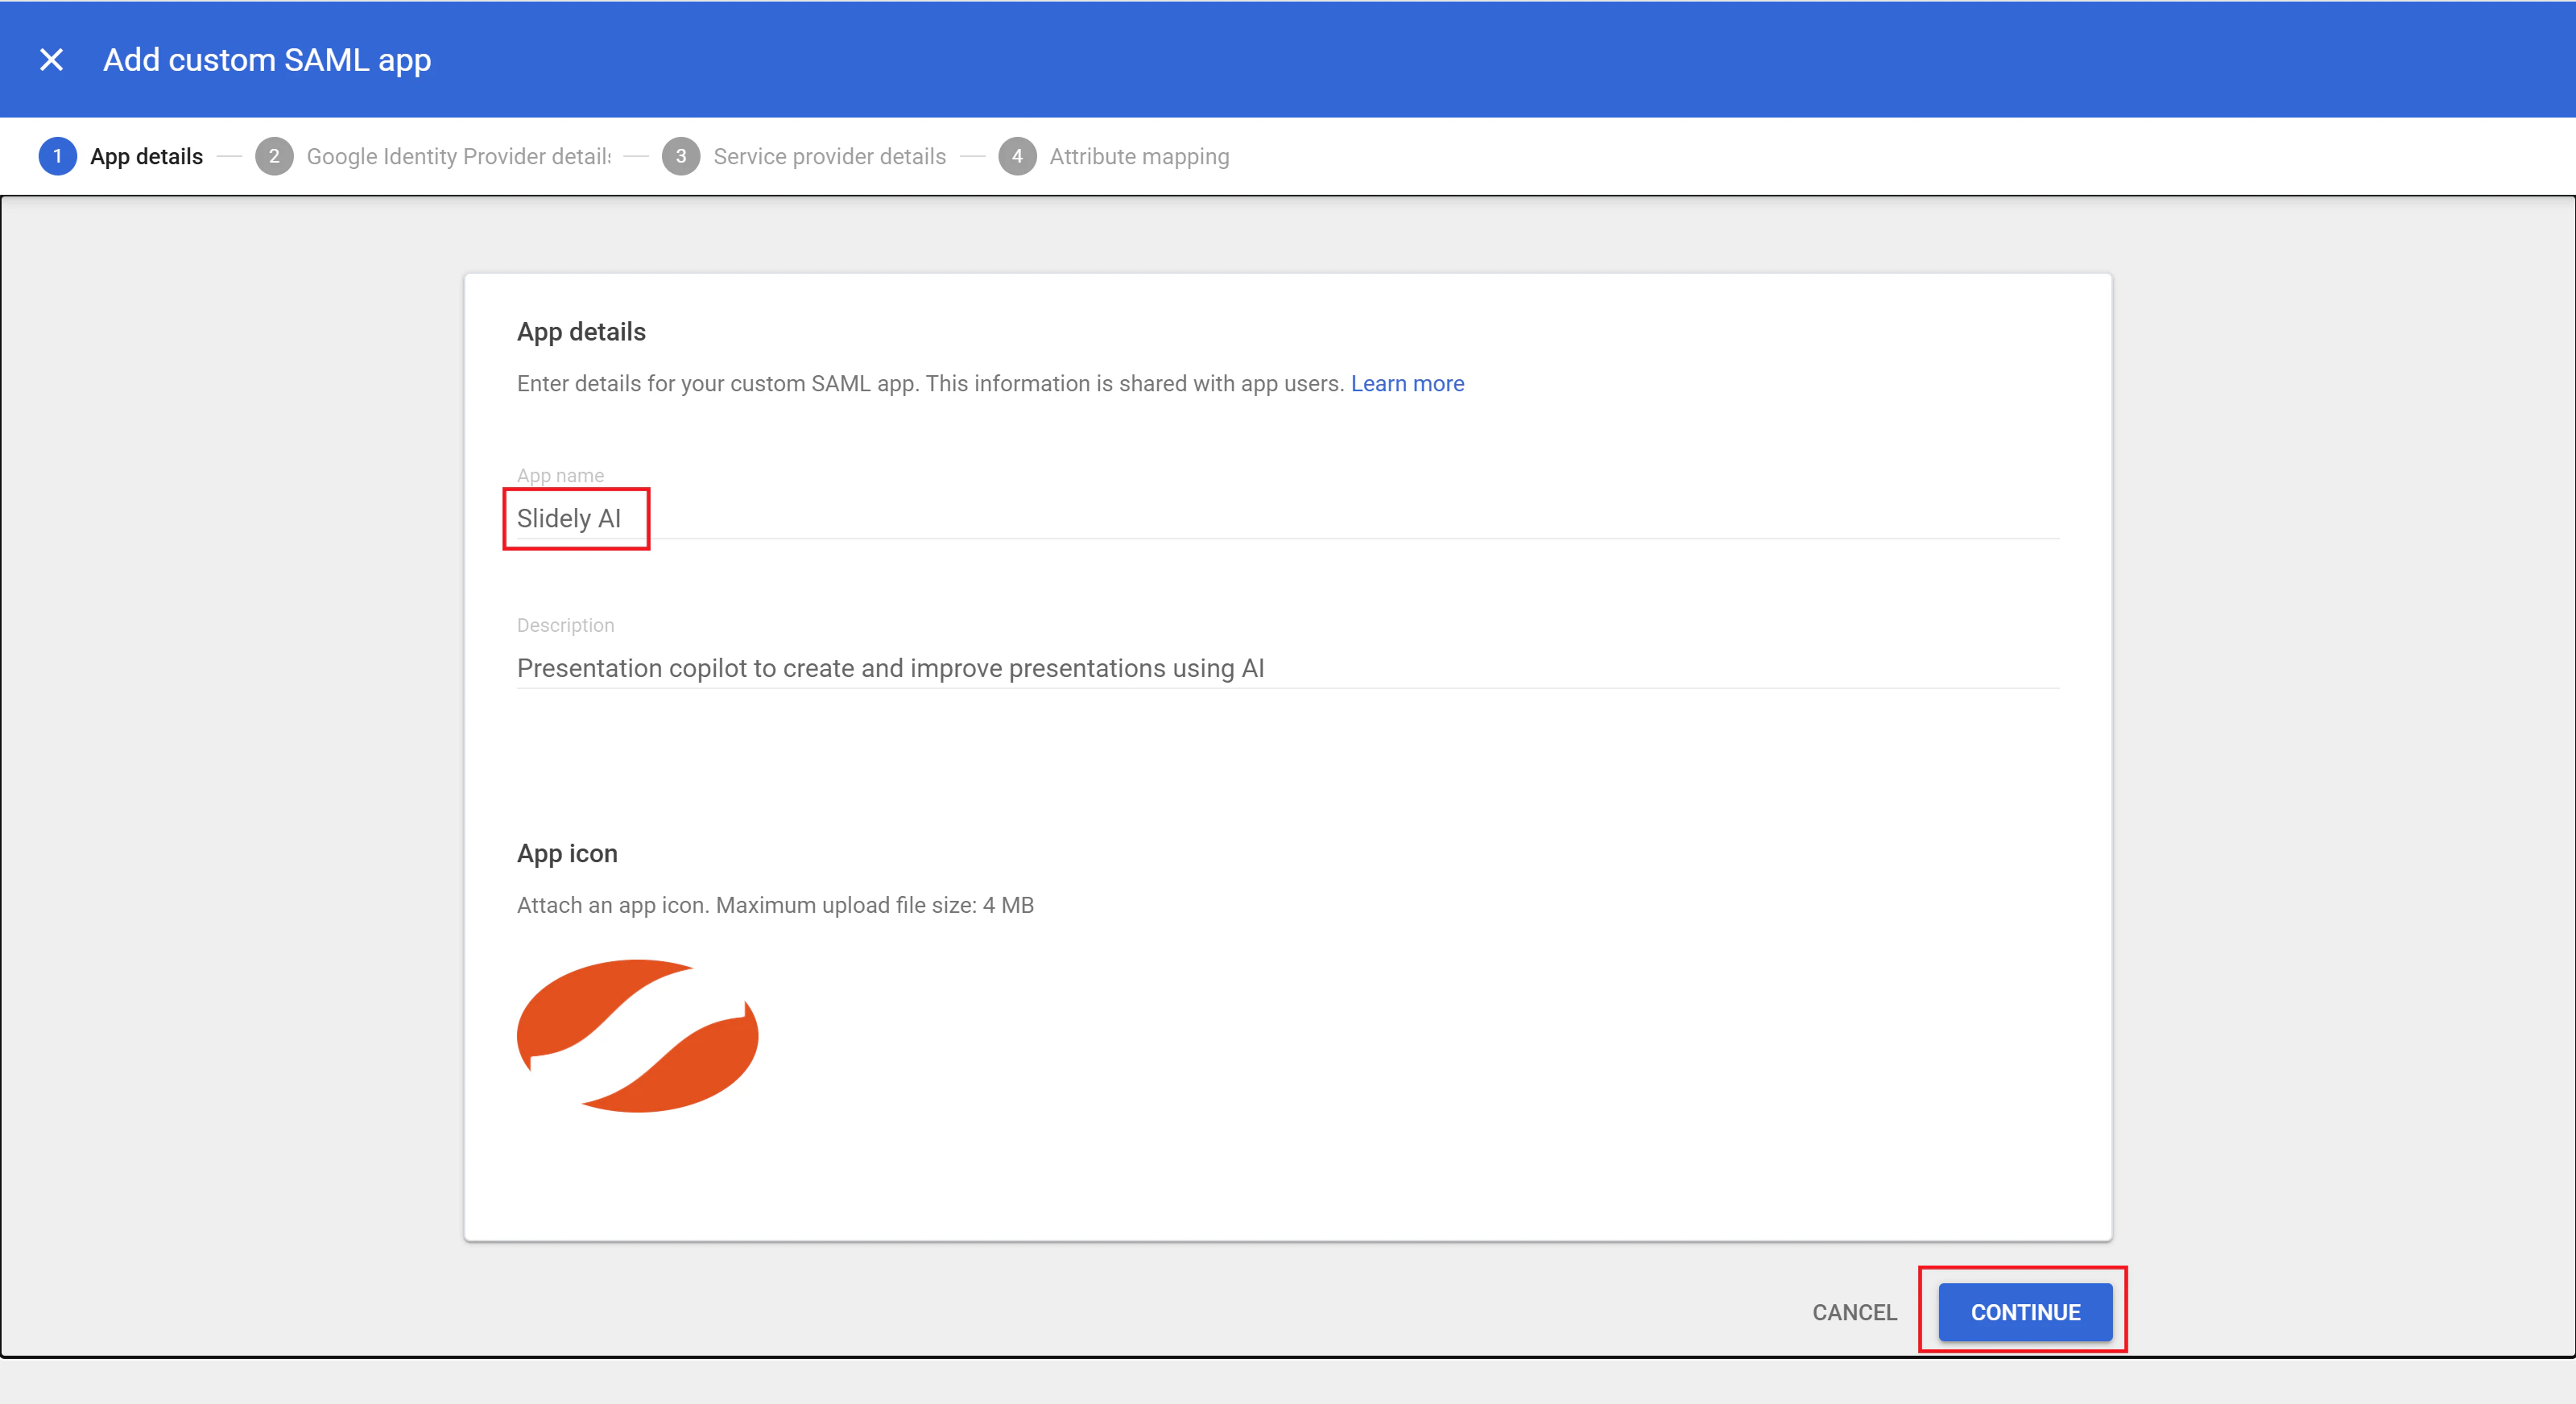
Task: Close the Add custom SAML app dialog
Action: coord(51,60)
